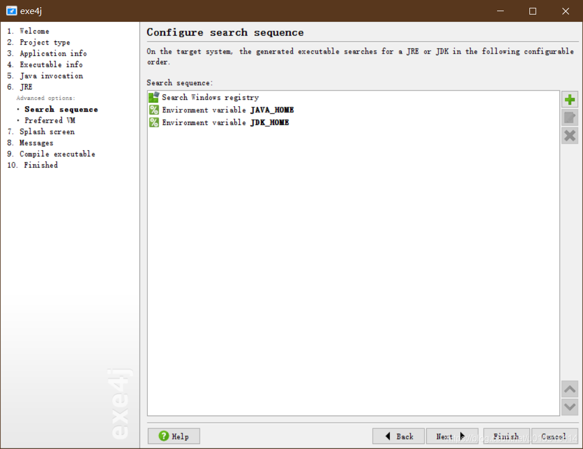The height and width of the screenshot is (449, 583).
Task: Open the Help button
Action: point(174,436)
